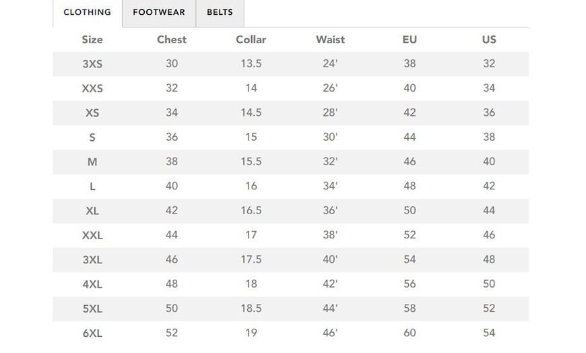Click the 6XL size label
The width and height of the screenshot is (586, 353).
pos(92,333)
